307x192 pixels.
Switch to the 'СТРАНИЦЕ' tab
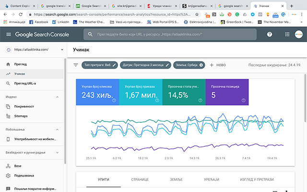coord(140,180)
